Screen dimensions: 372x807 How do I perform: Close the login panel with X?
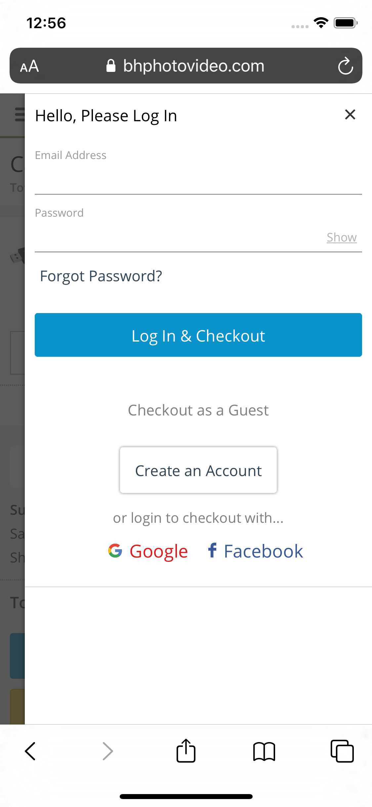pyautogui.click(x=350, y=115)
